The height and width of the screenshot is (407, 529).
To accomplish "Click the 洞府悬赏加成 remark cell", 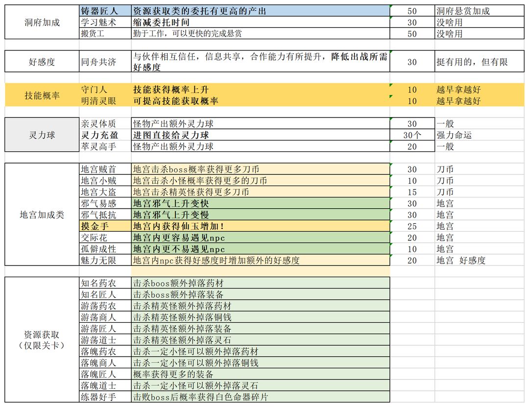I will pos(480,11).
